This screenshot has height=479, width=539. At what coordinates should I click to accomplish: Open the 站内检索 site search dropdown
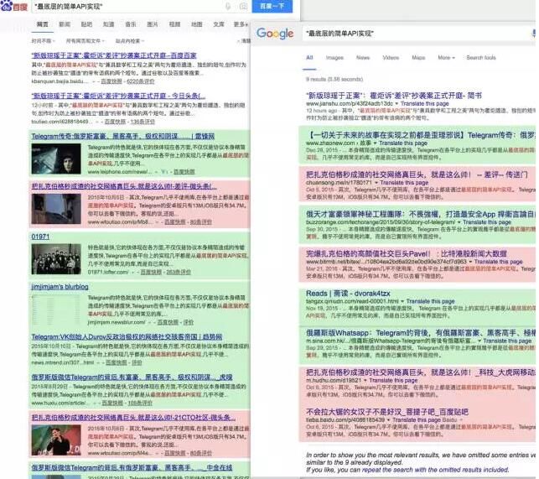130,41
